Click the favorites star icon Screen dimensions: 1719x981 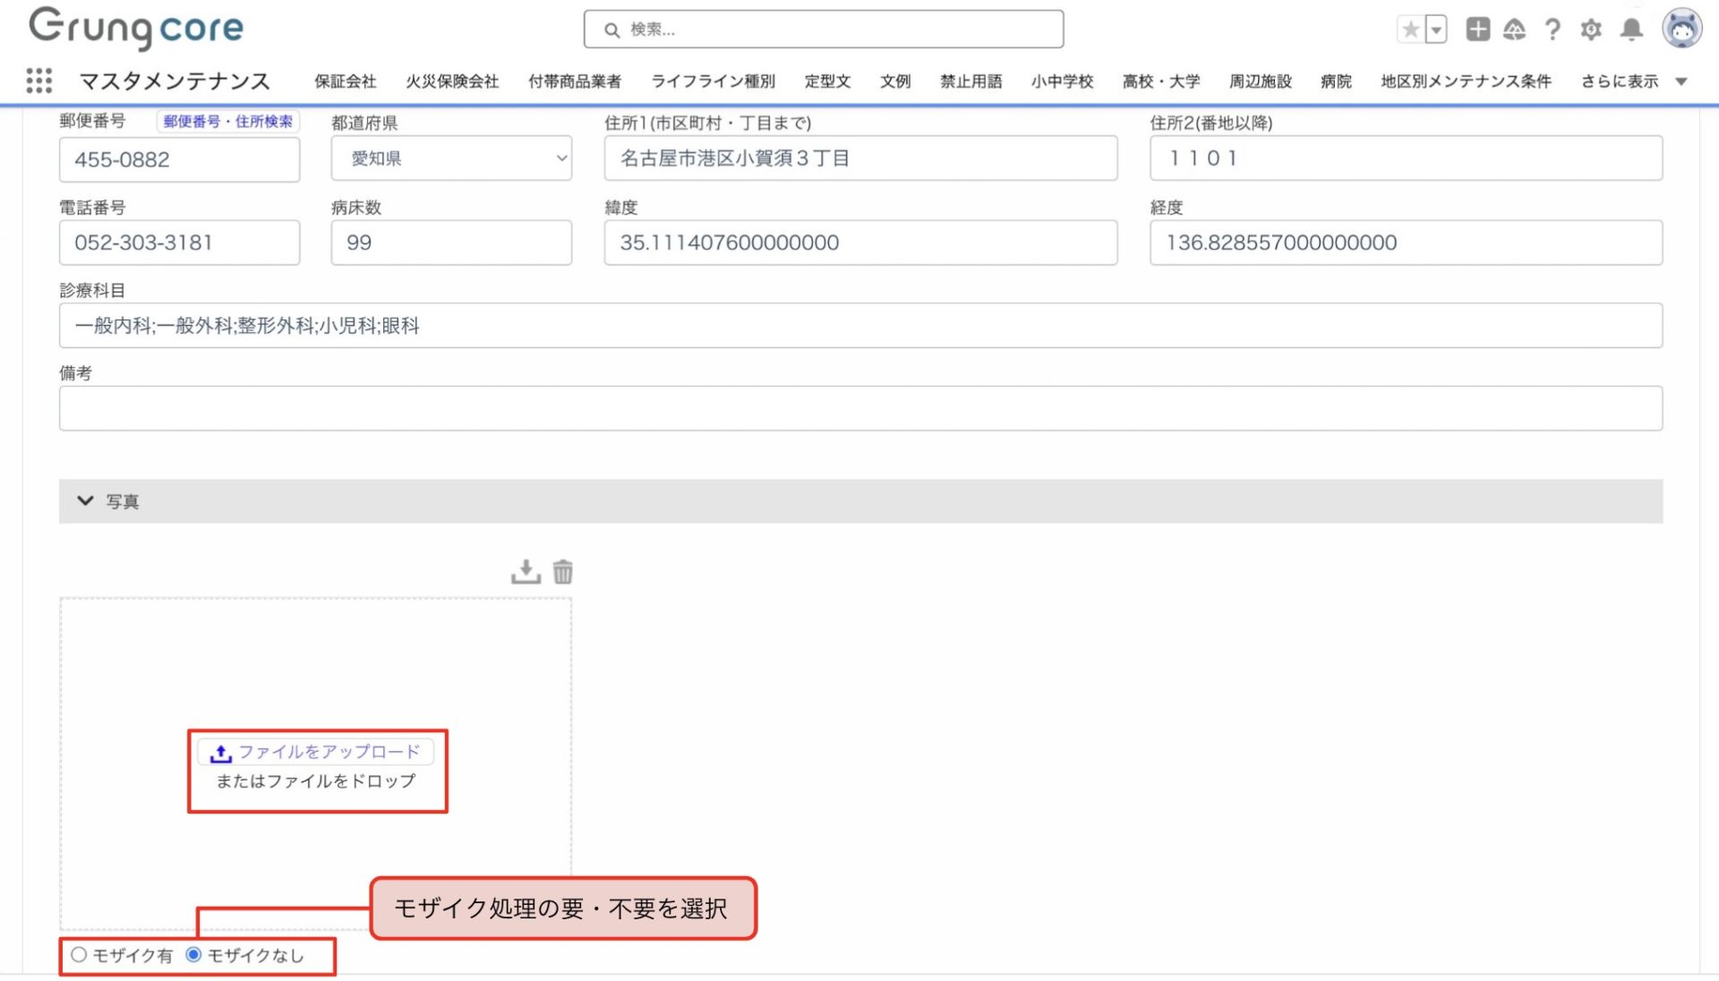[x=1410, y=30]
